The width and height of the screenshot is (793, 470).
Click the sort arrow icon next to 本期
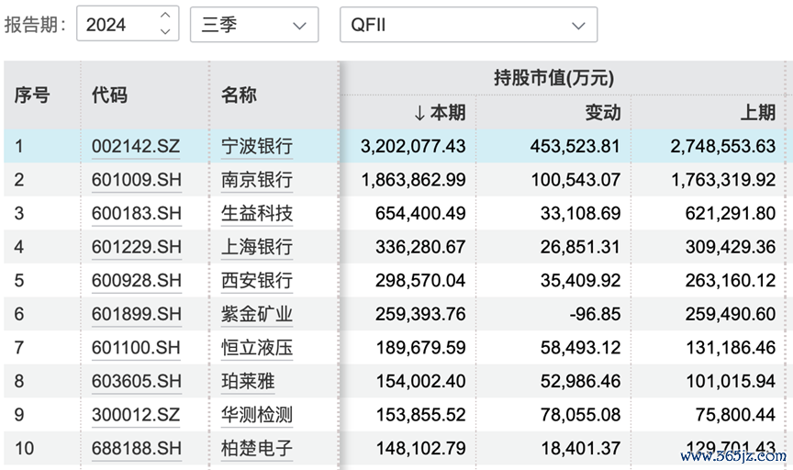[419, 113]
